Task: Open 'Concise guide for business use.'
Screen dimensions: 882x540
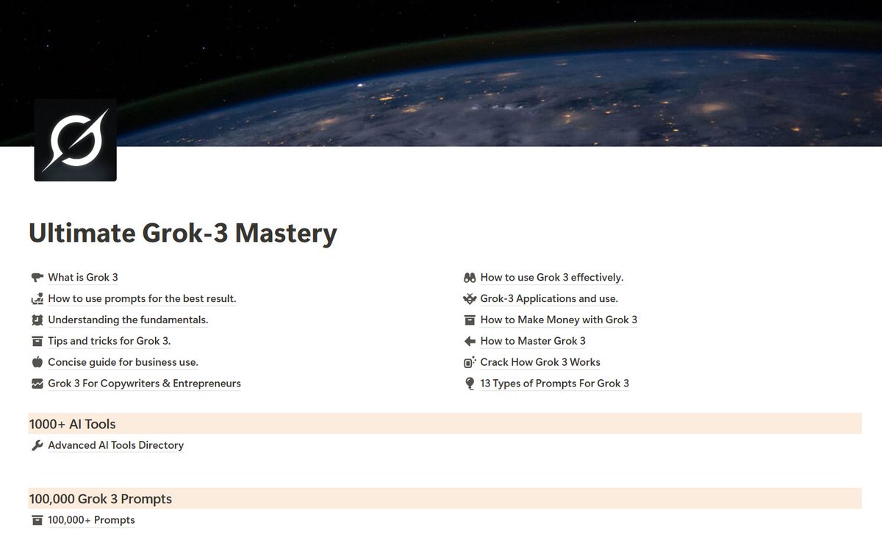Action: [123, 362]
